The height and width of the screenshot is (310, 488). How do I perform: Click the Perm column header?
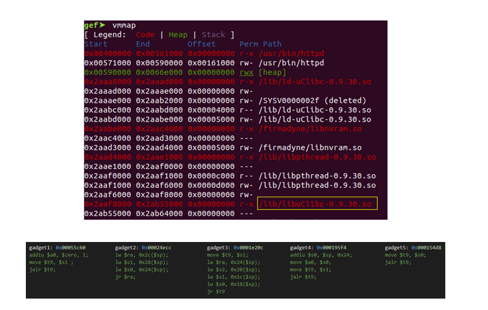point(249,44)
